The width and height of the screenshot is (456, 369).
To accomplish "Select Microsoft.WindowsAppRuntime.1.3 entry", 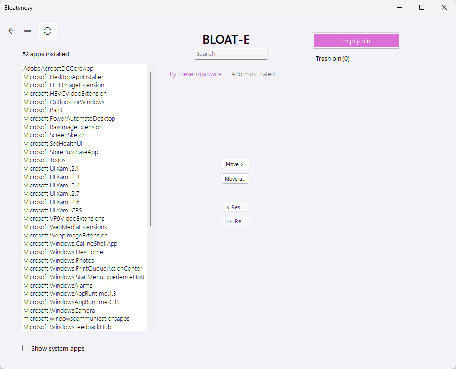I will (85, 293).
